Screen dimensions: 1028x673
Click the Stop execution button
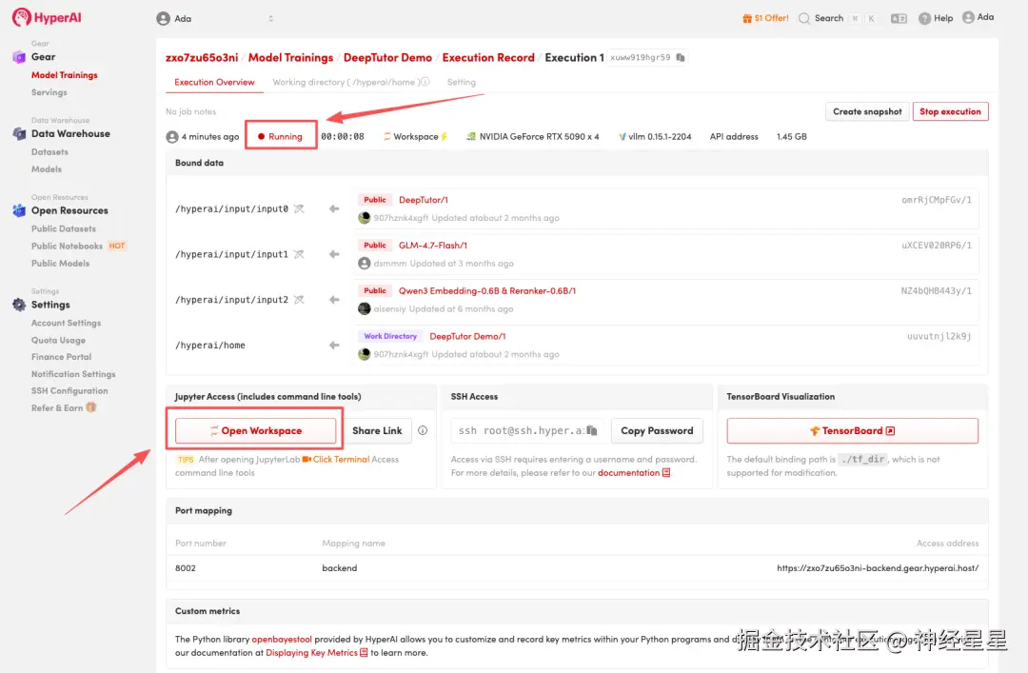950,111
